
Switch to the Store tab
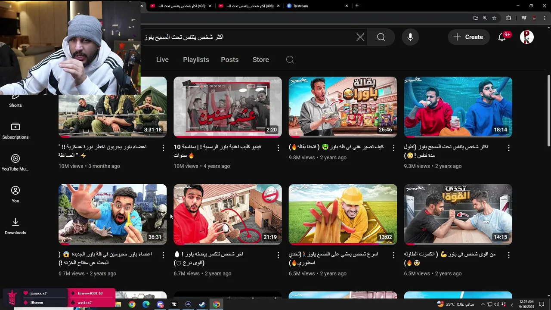pyautogui.click(x=260, y=60)
